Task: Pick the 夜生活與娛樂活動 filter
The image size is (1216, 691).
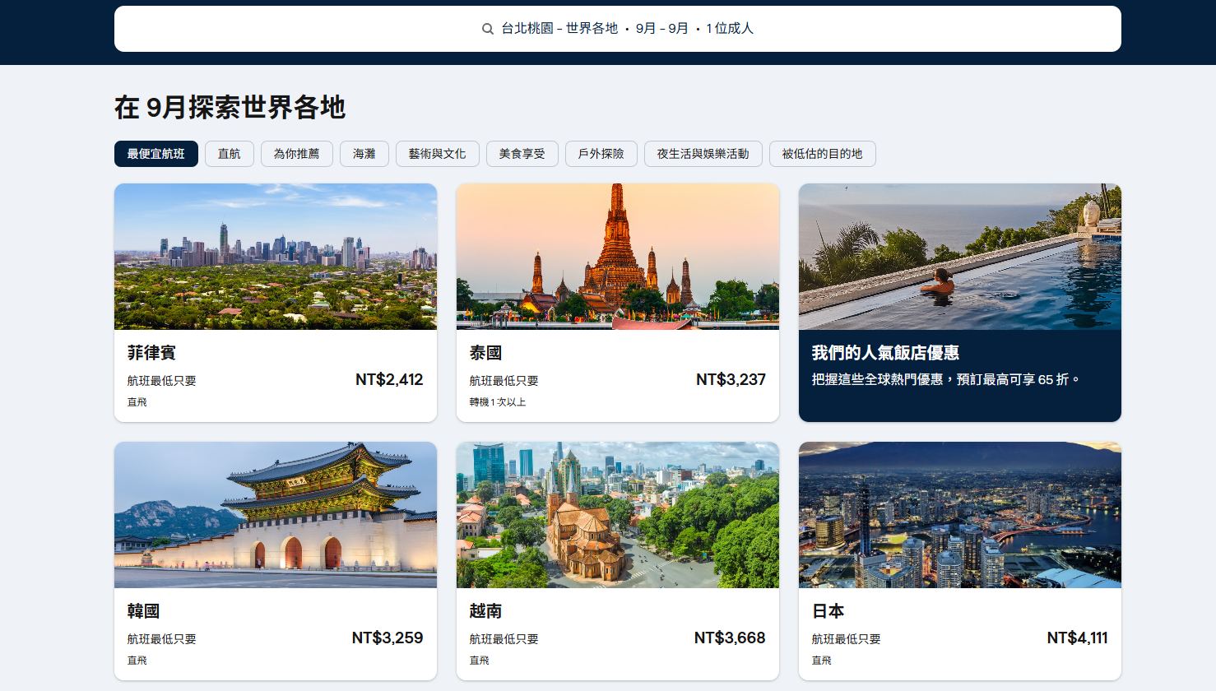Action: click(703, 154)
